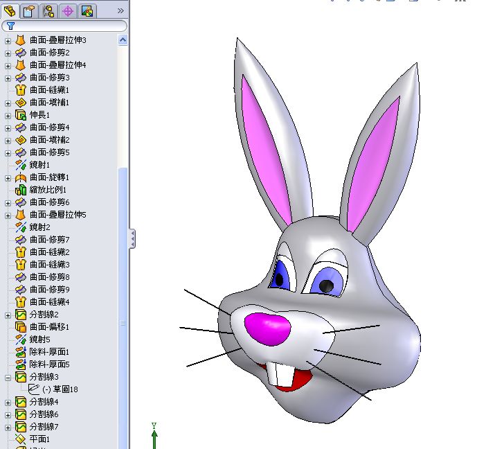Expand the 曲面-疊層拉伸5 node
This screenshot has height=449, width=477.
[x=8, y=215]
